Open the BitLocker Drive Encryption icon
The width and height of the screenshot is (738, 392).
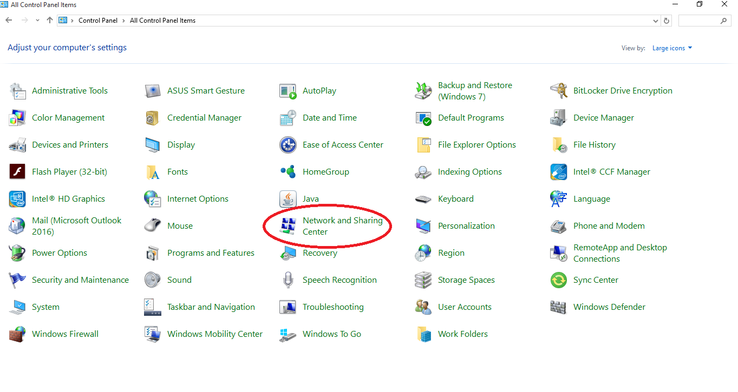tap(559, 91)
